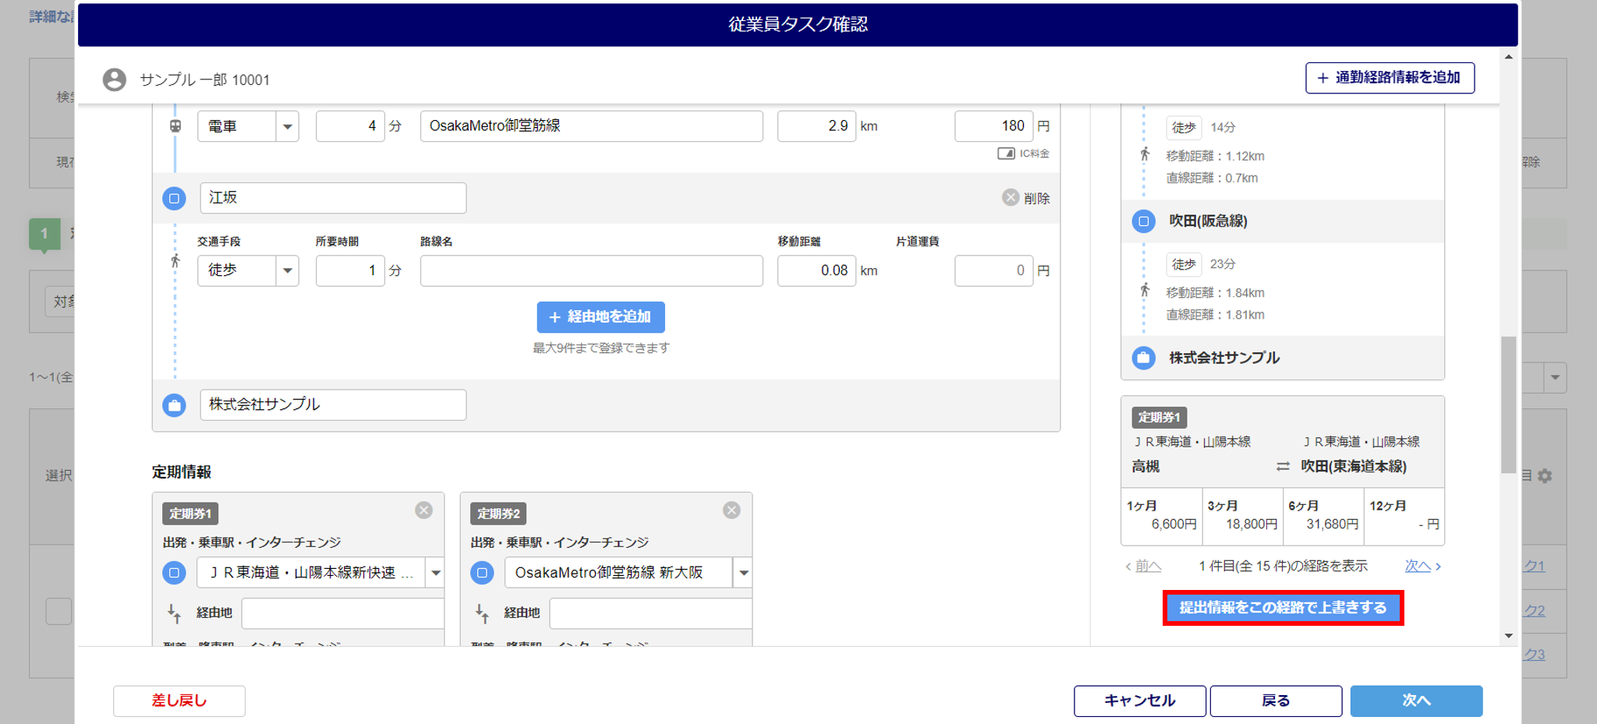Viewport: 1597px width, 724px height.
Task: Click the 2.9 km distance field
Action: pyautogui.click(x=816, y=126)
